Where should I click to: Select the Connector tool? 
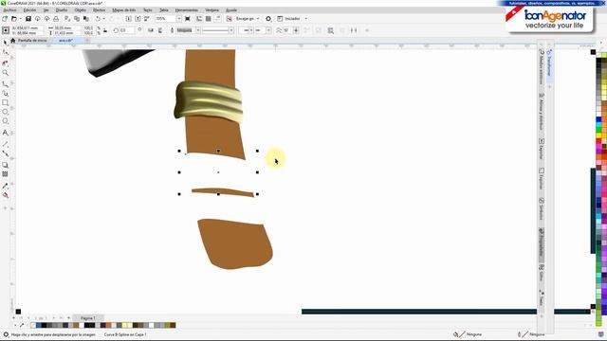click(x=5, y=153)
